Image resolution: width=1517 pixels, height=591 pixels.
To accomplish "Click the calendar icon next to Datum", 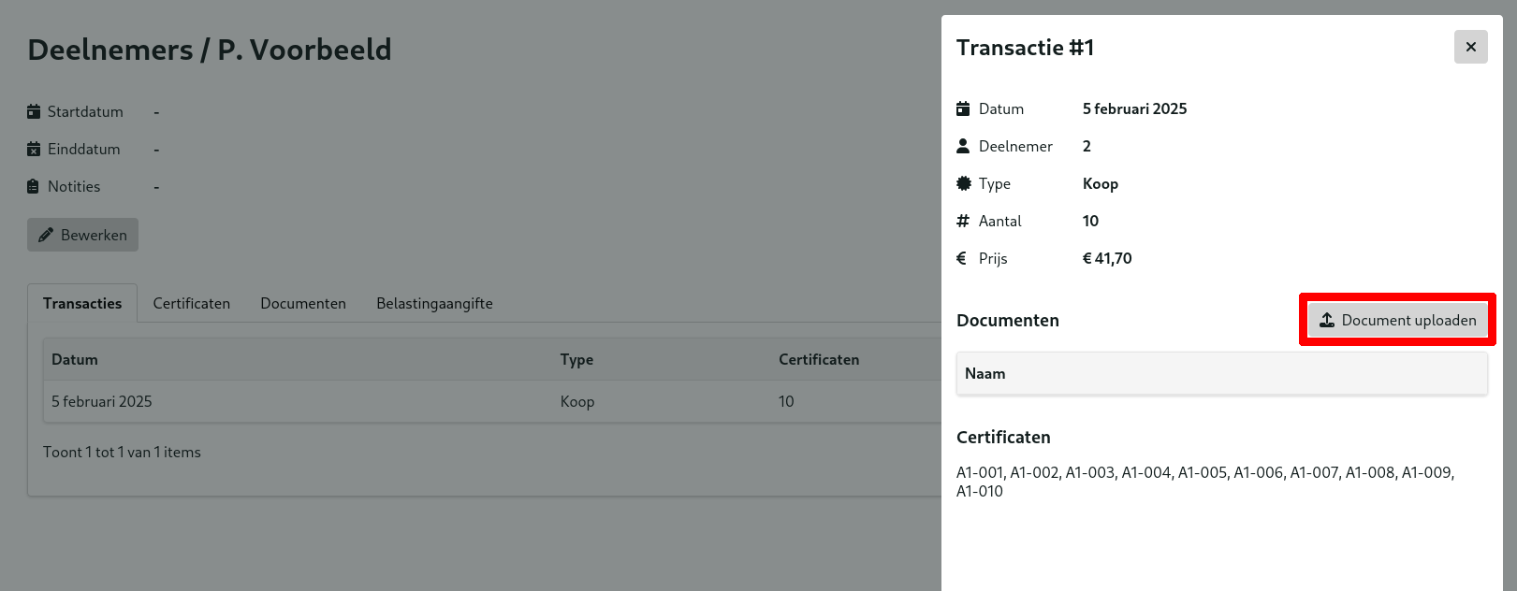I will pos(963,108).
